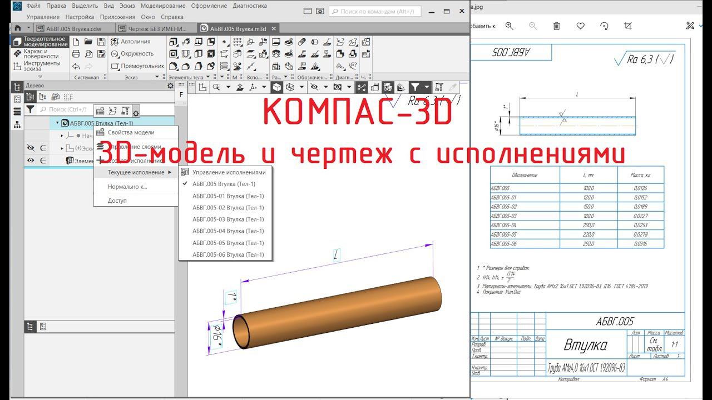Expand the toolbar set list chevron below Инструменты эскиза
This screenshot has height=400, width=712.
click(x=39, y=76)
